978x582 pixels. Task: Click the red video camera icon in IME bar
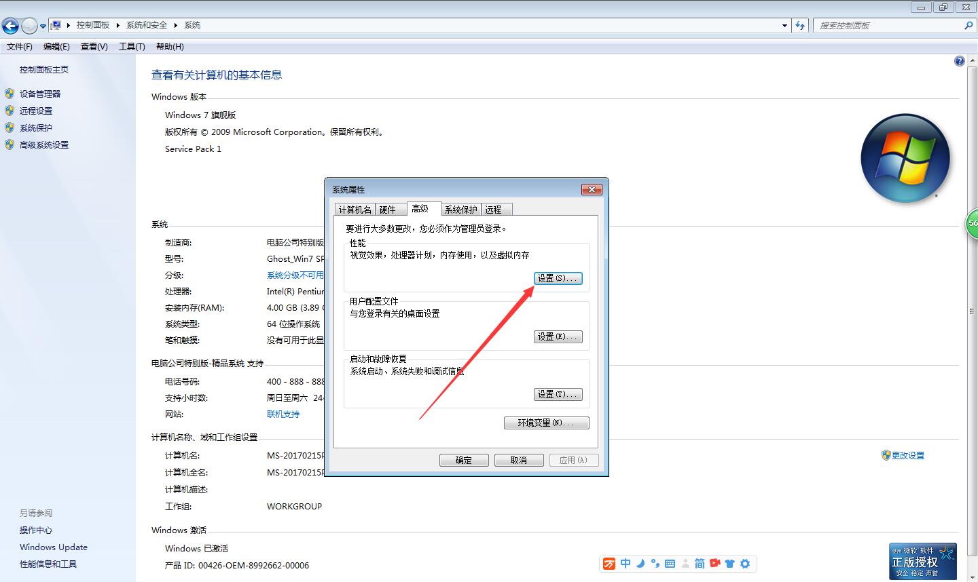pos(715,564)
